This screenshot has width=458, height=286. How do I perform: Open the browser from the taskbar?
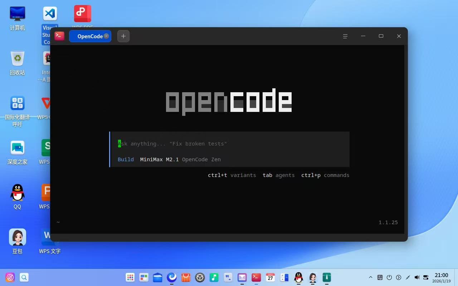click(x=171, y=277)
